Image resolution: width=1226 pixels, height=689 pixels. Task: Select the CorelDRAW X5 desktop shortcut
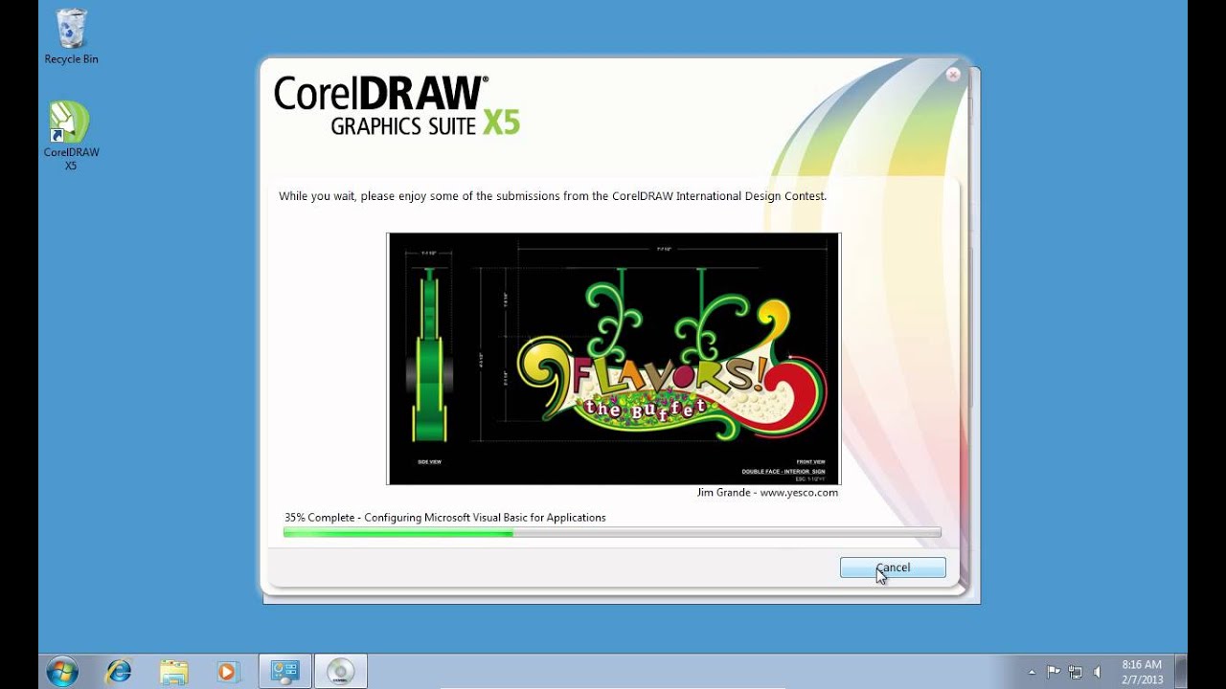(71, 136)
